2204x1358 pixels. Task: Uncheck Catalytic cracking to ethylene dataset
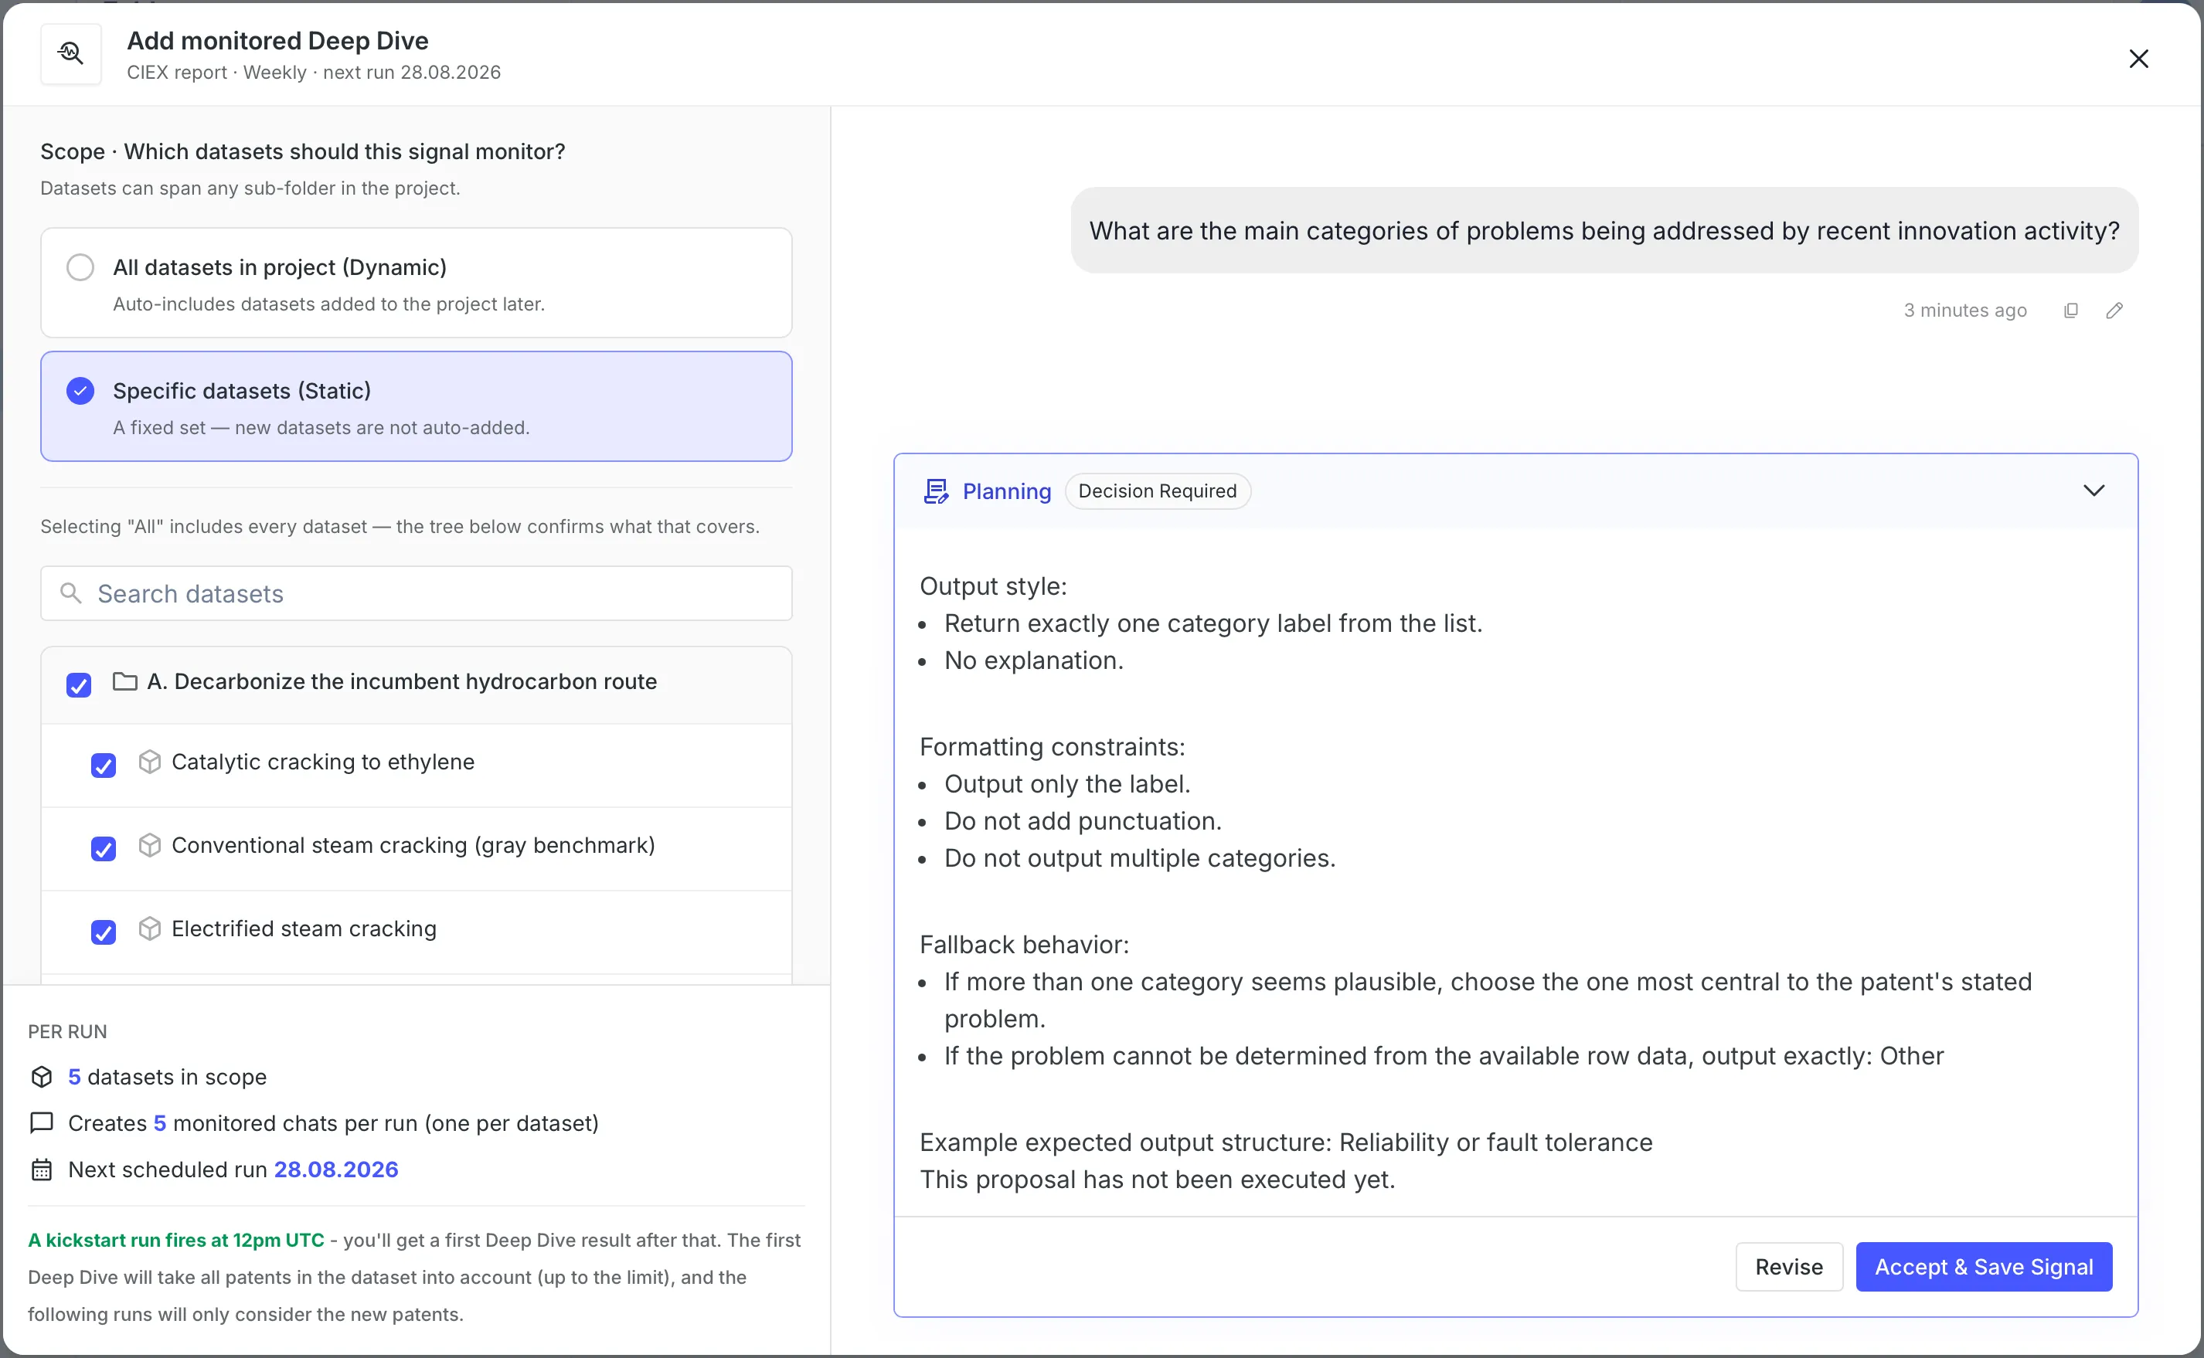pos(104,766)
